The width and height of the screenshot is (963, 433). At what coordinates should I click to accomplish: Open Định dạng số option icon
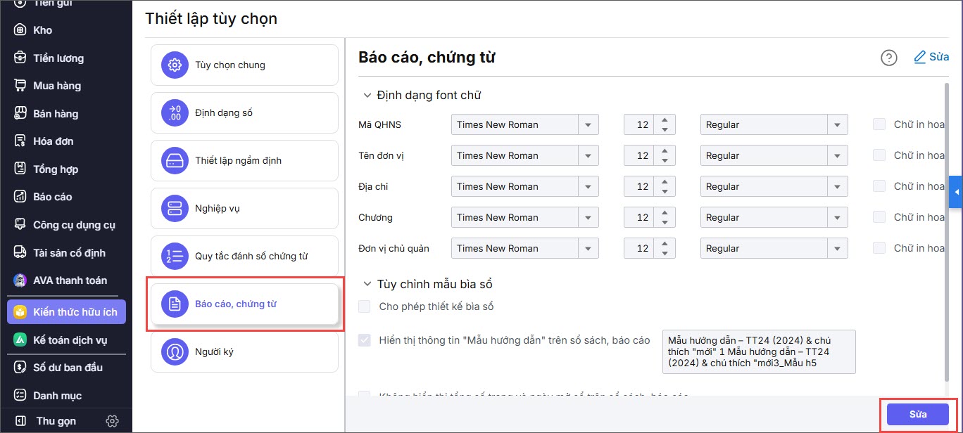pyautogui.click(x=173, y=113)
